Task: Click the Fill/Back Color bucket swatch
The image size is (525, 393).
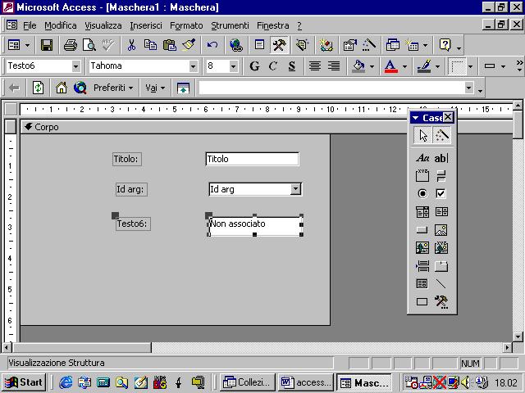Action: pyautogui.click(x=359, y=66)
